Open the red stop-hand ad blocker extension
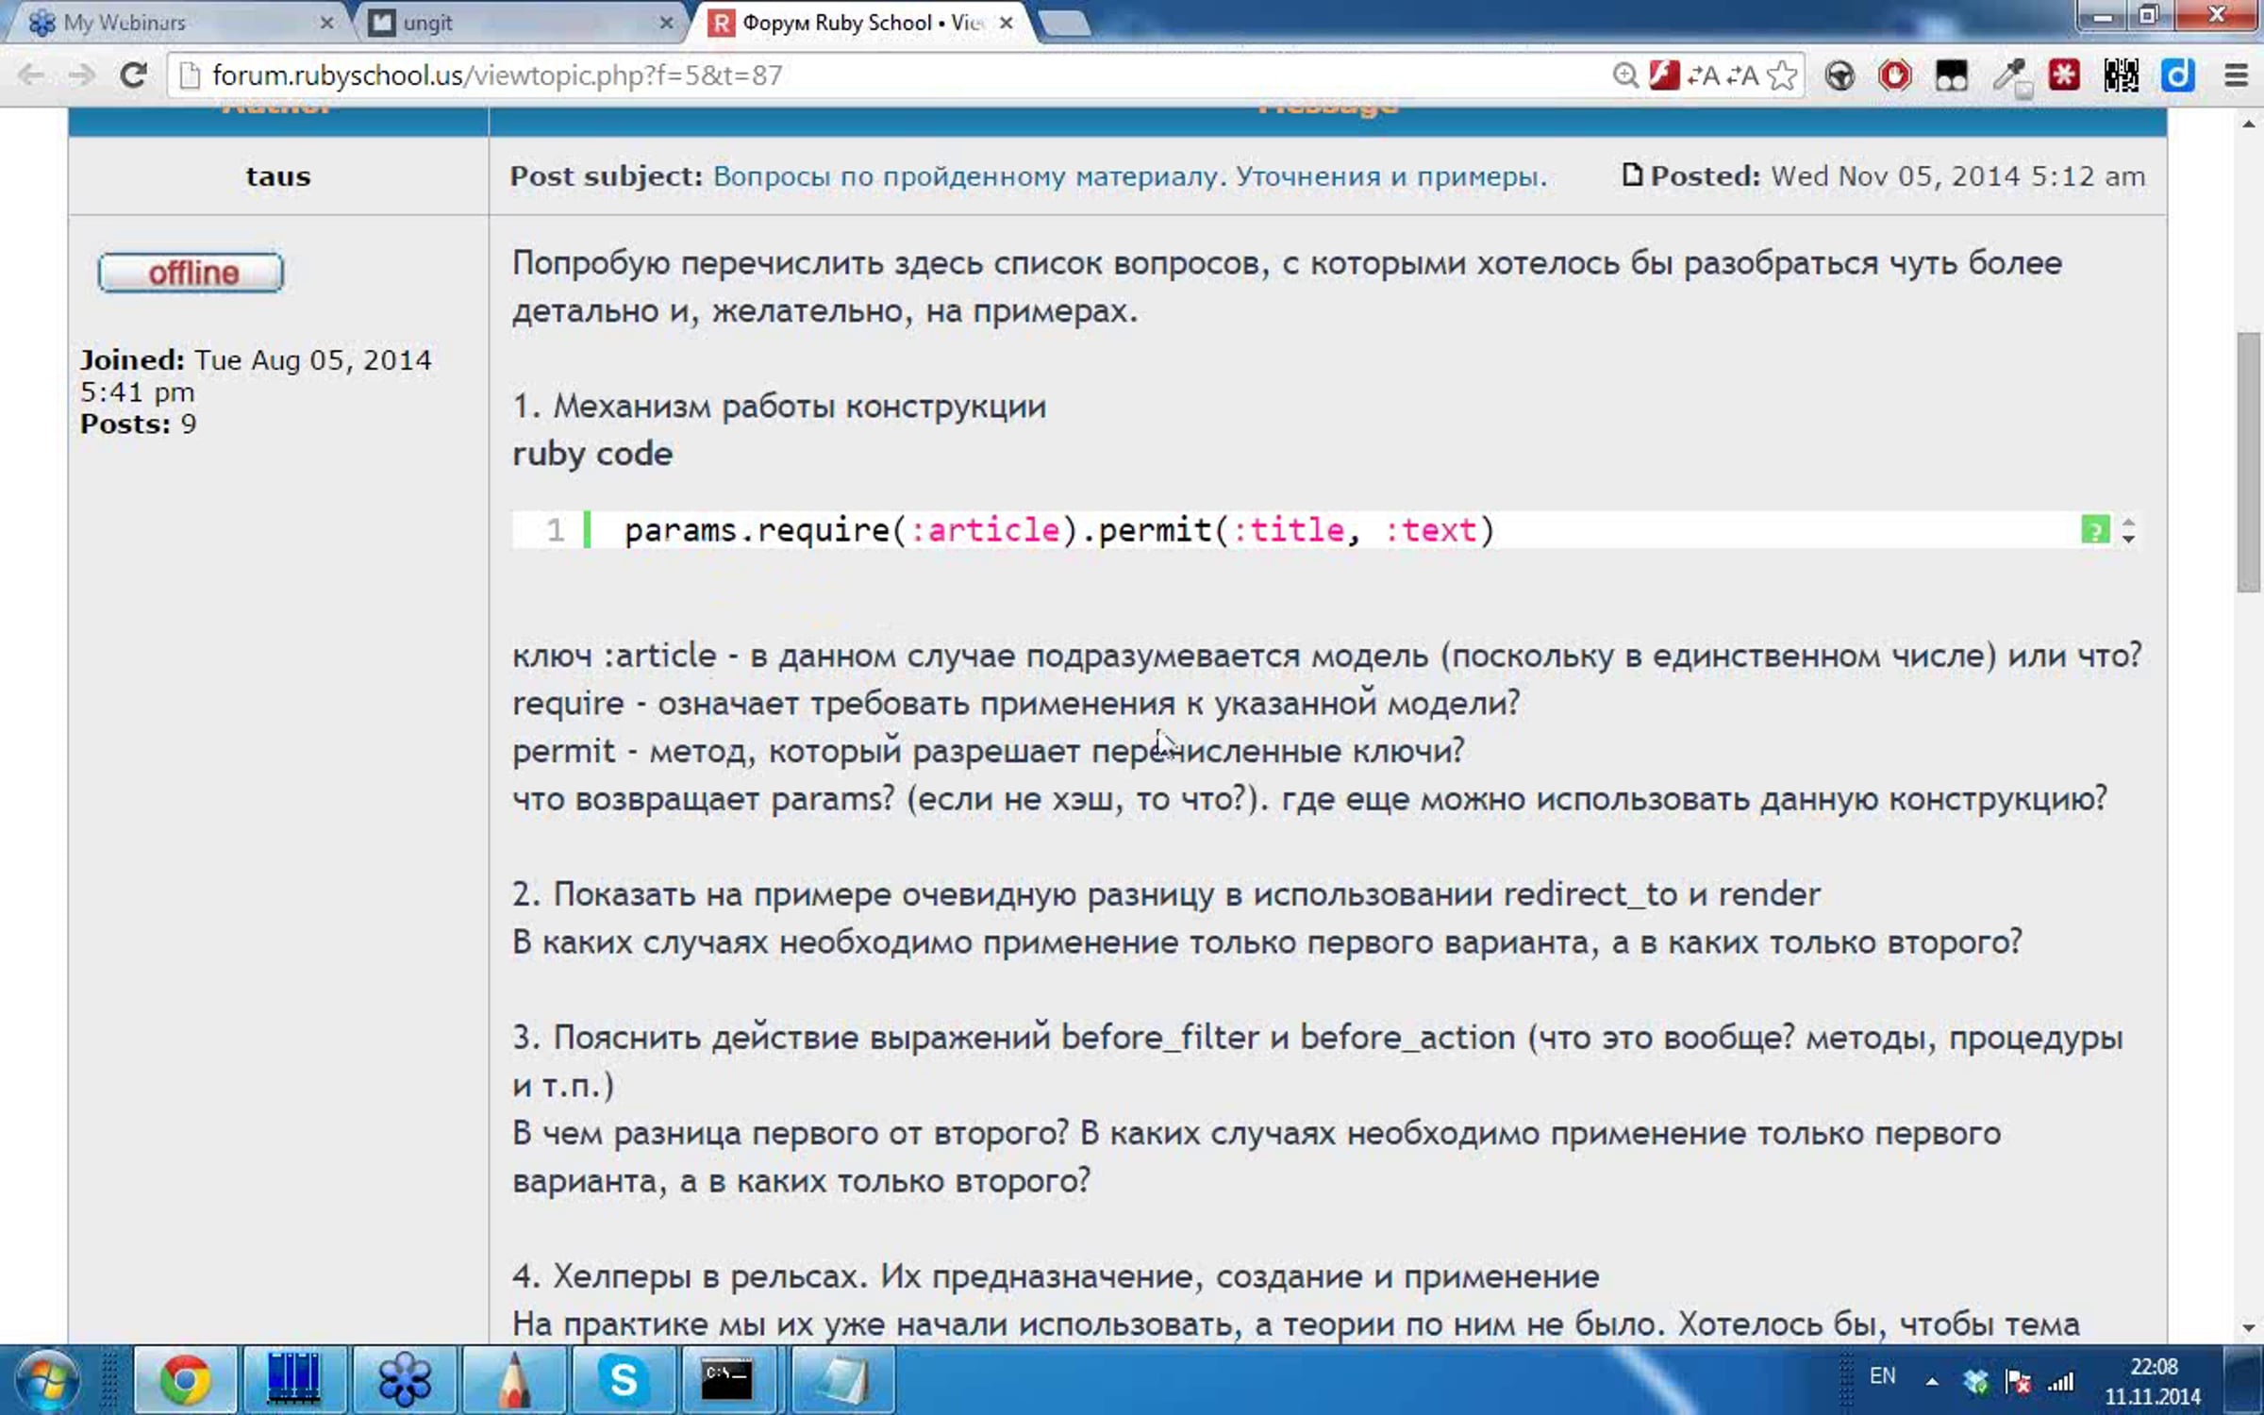This screenshot has width=2264, height=1415. pyautogui.click(x=1895, y=75)
